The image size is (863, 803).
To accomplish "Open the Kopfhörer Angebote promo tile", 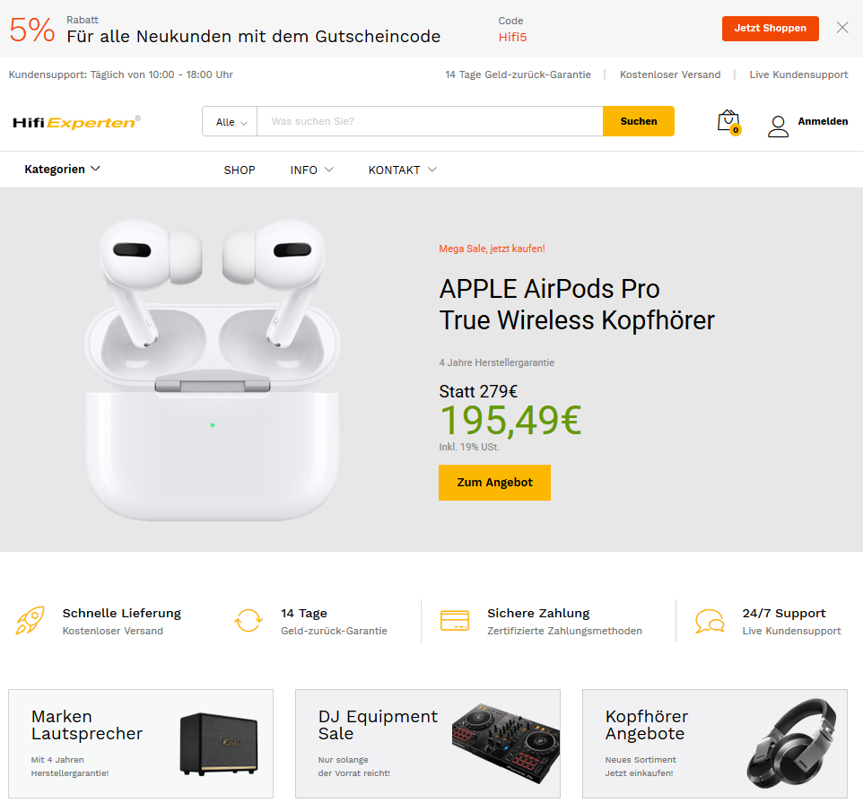I will click(x=714, y=744).
